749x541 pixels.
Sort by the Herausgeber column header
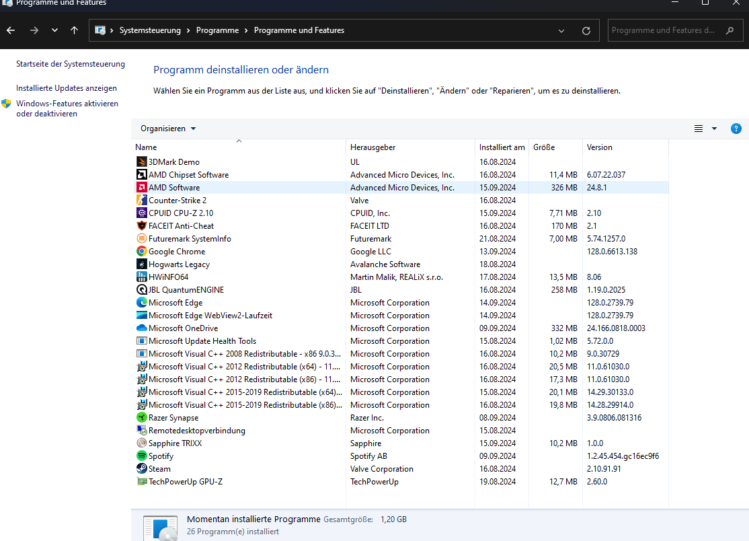[x=410, y=147]
